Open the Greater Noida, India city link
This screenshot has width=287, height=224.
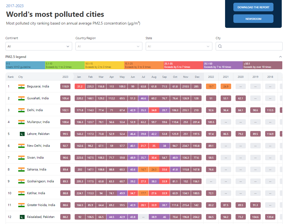coord(41,205)
